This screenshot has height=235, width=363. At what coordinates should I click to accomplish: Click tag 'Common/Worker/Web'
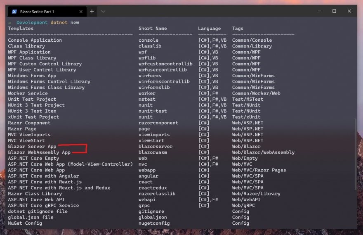pyautogui.click(x=256, y=93)
